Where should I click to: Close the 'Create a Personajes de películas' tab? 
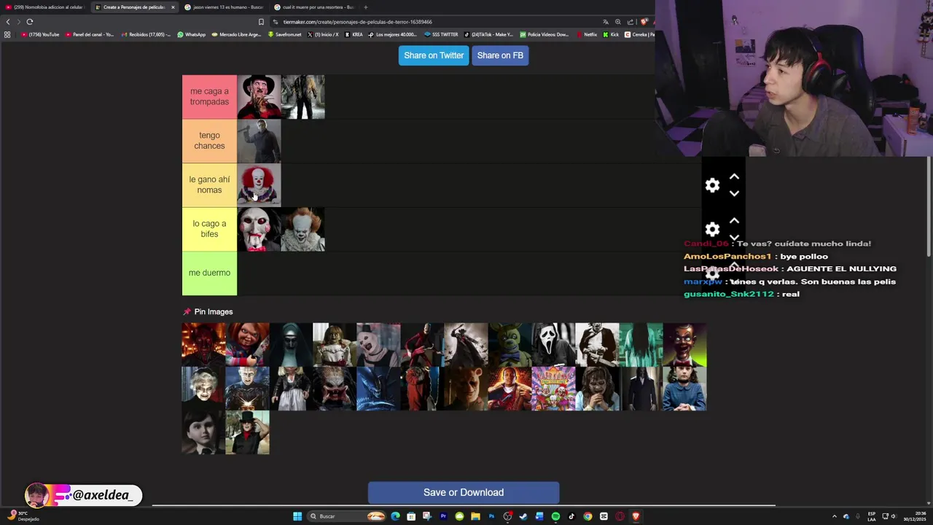(173, 7)
